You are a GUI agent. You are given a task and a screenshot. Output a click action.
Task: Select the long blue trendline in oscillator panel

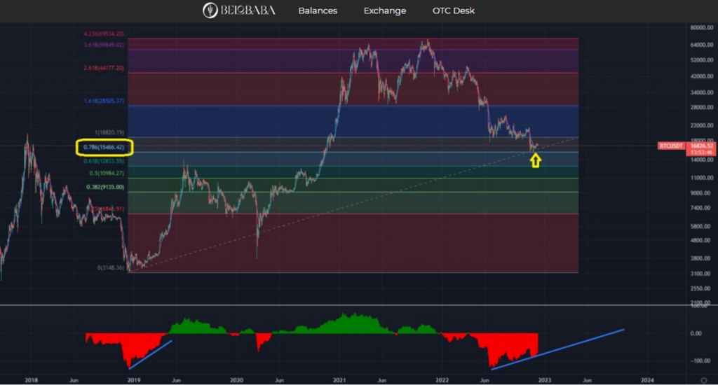tap(557, 348)
